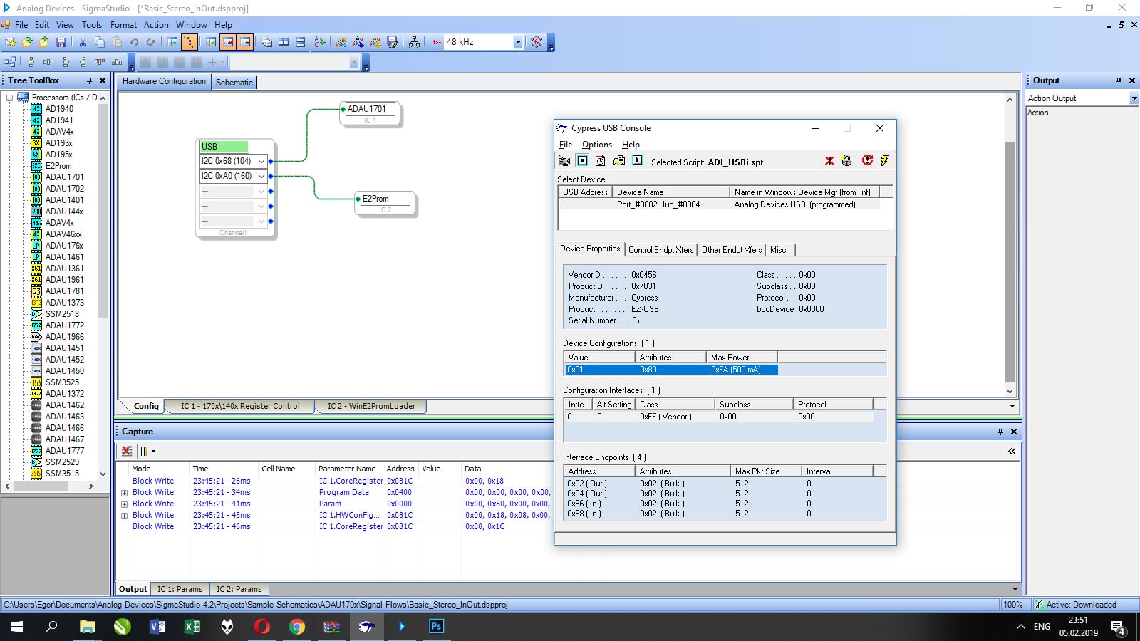Open the I2C 0x68 (104) dropdown
1140x641 pixels.
261,162
